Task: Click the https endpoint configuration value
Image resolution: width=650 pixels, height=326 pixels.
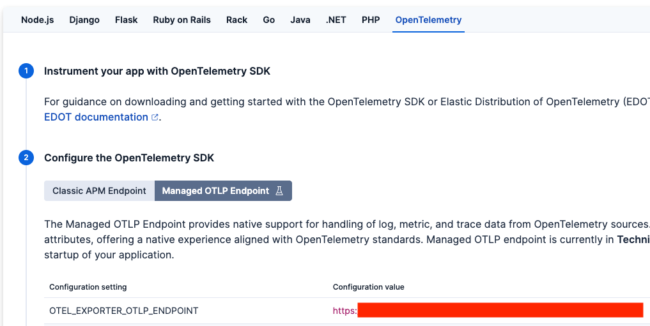Action: point(345,311)
